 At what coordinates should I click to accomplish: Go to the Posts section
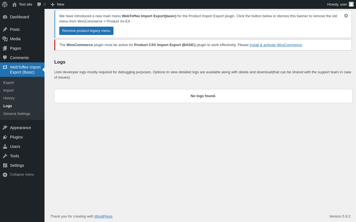pyautogui.click(x=22, y=29)
